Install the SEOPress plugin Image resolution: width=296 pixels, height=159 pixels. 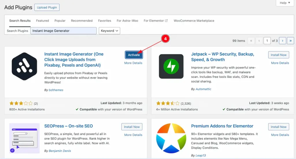pos(132,127)
